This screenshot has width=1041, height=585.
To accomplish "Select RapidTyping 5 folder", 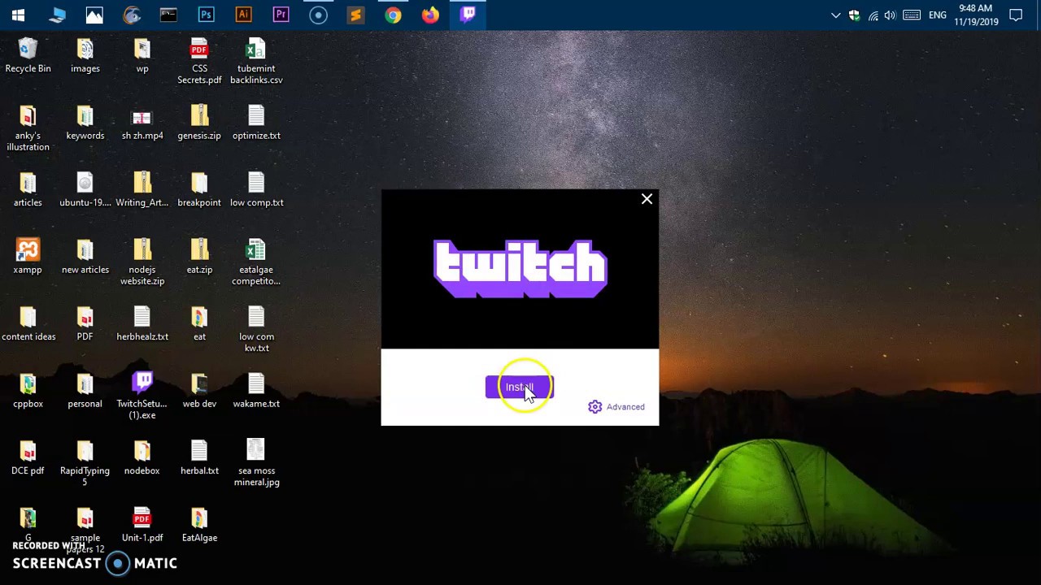I will pos(85,463).
